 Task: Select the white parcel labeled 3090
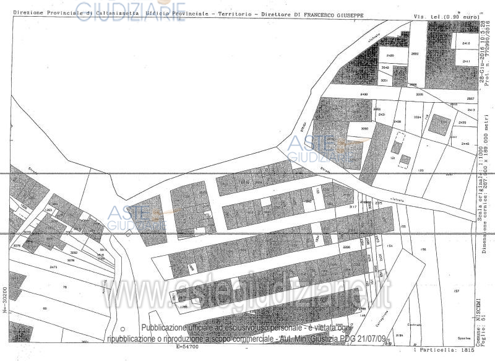point(364,129)
